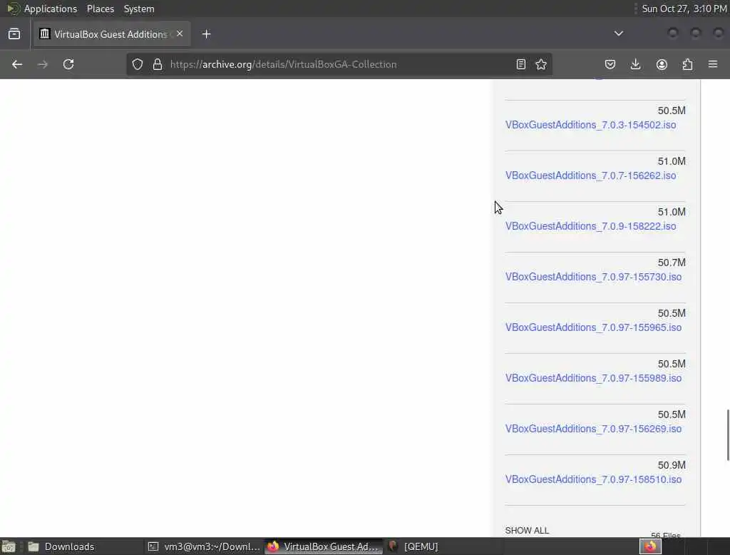Open the Places menu
Viewport: 730px width, 555px height.
pyautogui.click(x=101, y=9)
